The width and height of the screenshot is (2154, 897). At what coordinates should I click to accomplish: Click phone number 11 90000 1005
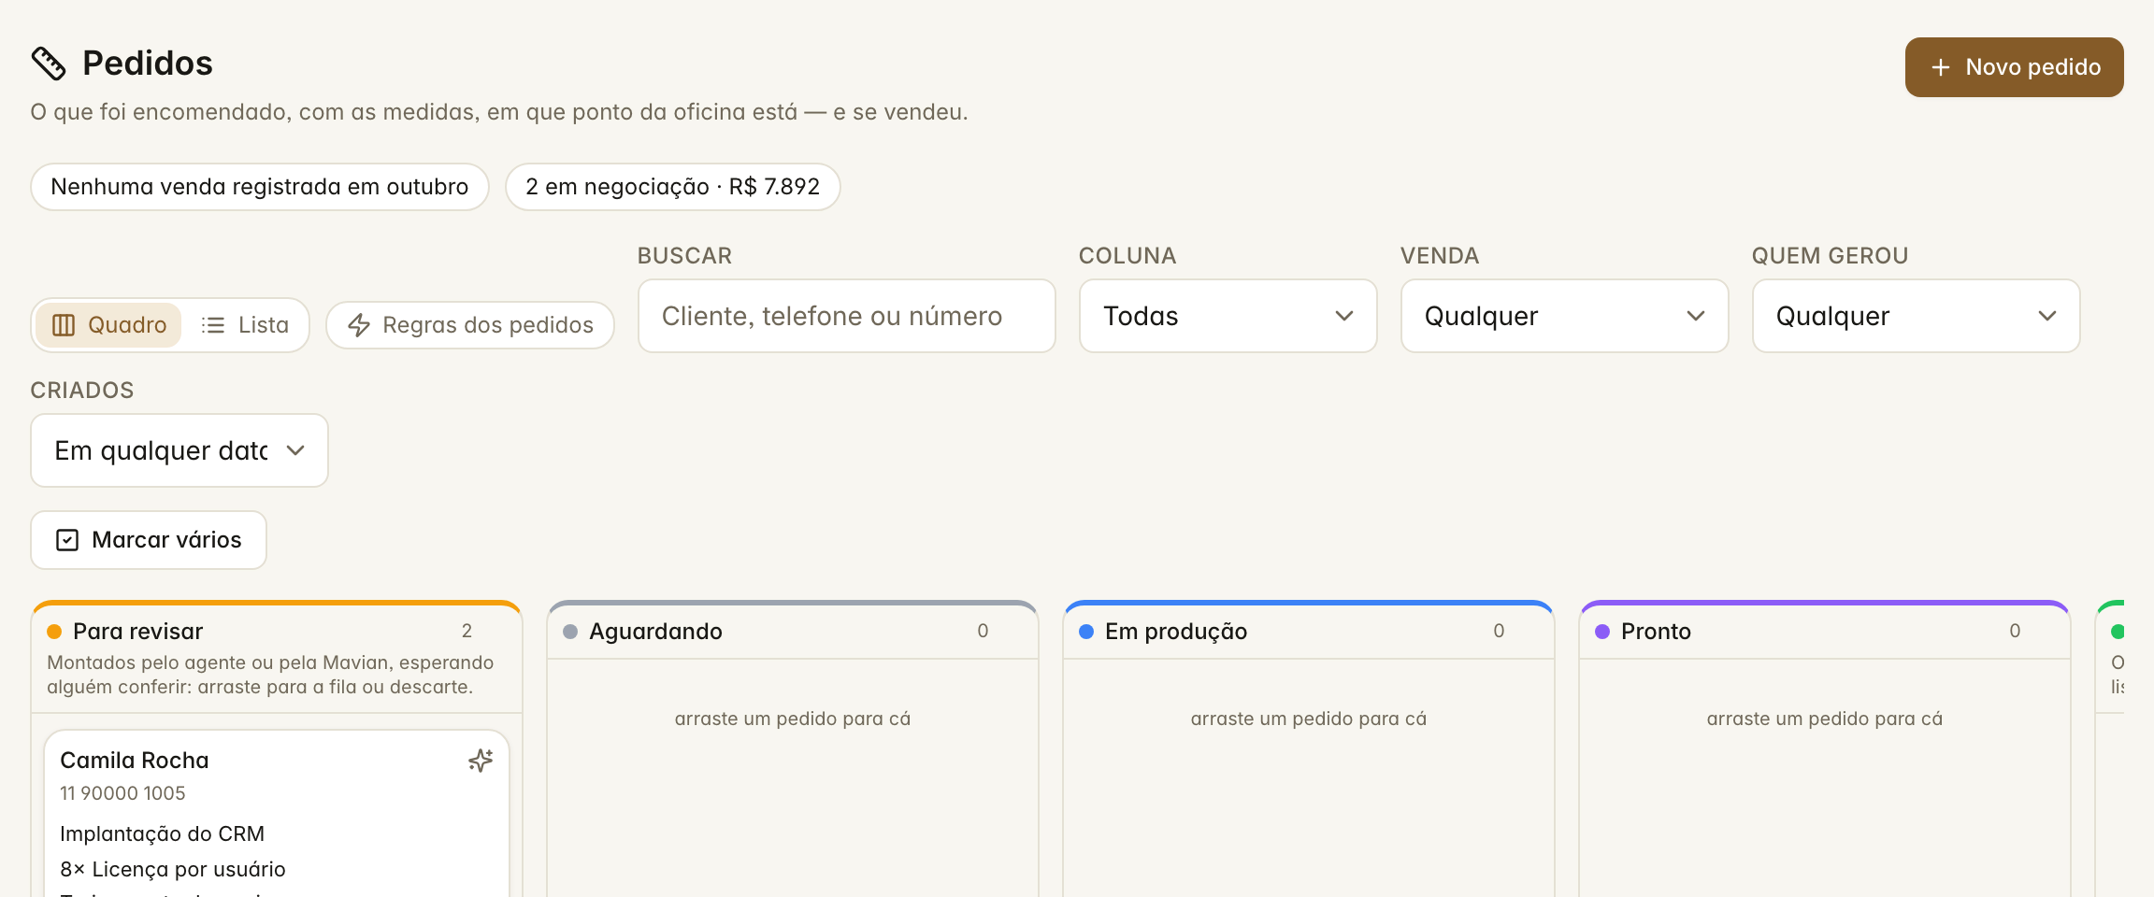point(122,793)
